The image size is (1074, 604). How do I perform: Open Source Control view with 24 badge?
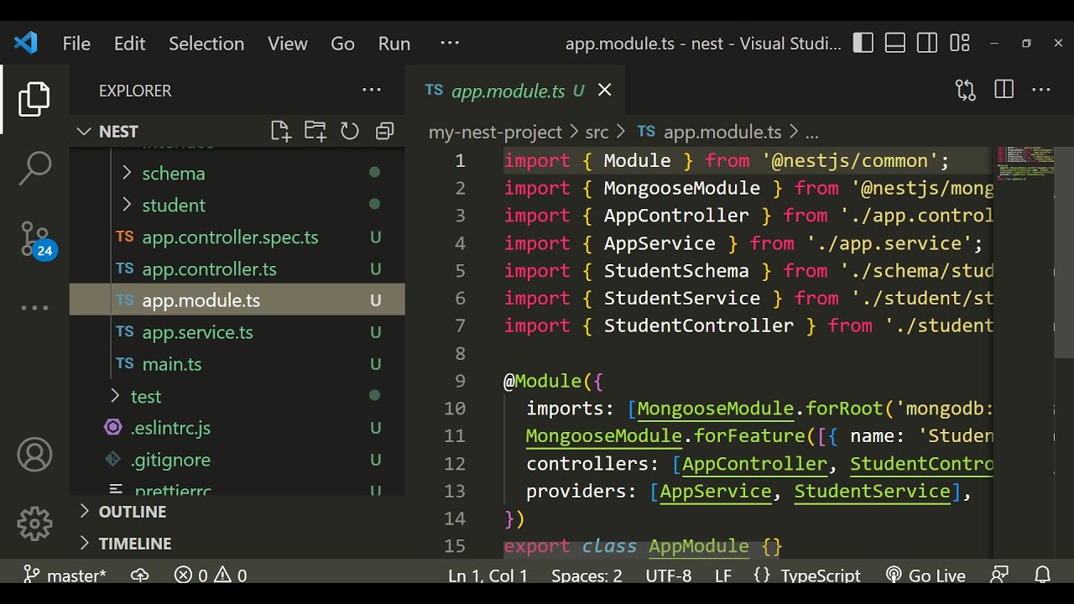point(34,239)
